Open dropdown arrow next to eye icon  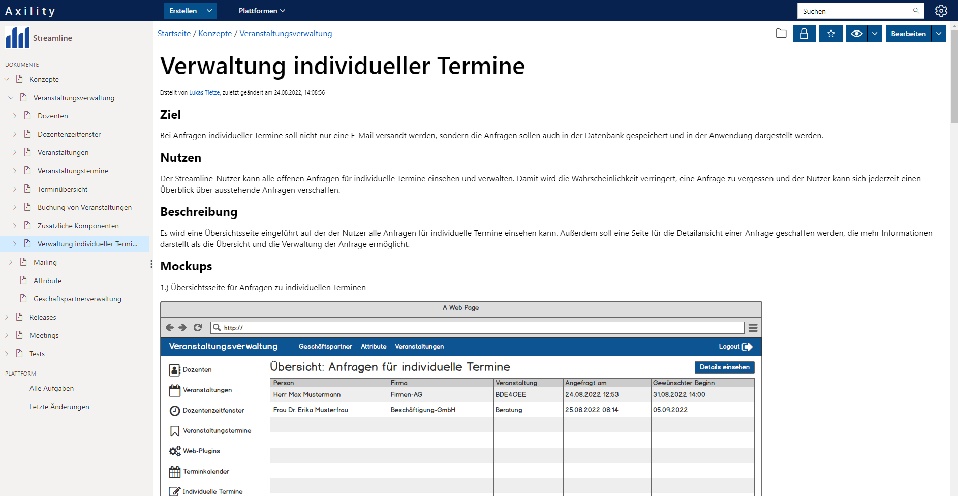click(x=874, y=34)
